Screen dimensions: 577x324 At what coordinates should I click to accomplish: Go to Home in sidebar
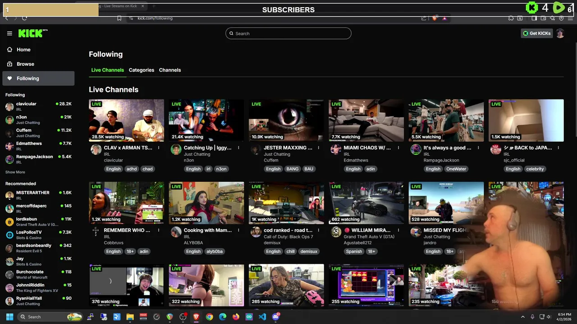point(38,49)
